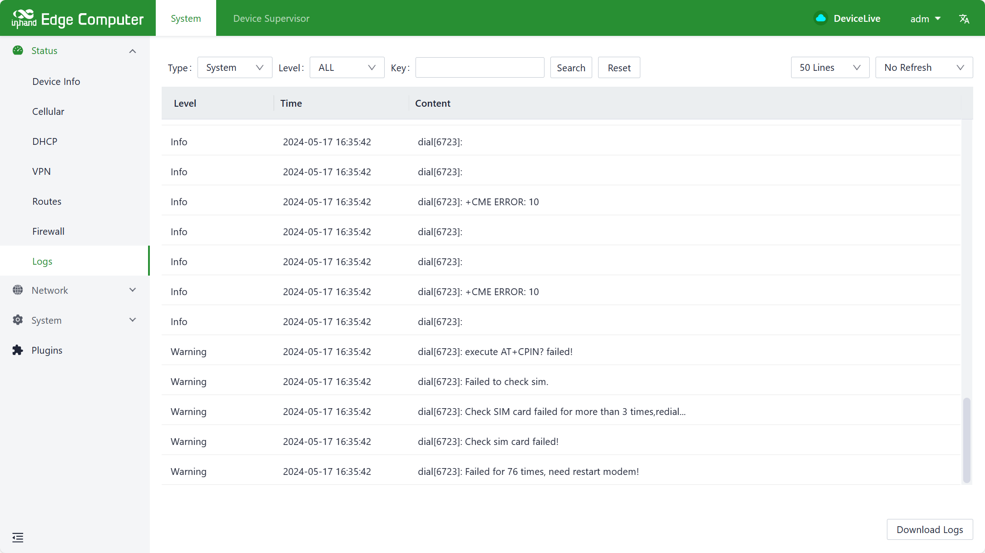Open the Level dropdown showing ALL
Screen dimensions: 985x553
346,68
